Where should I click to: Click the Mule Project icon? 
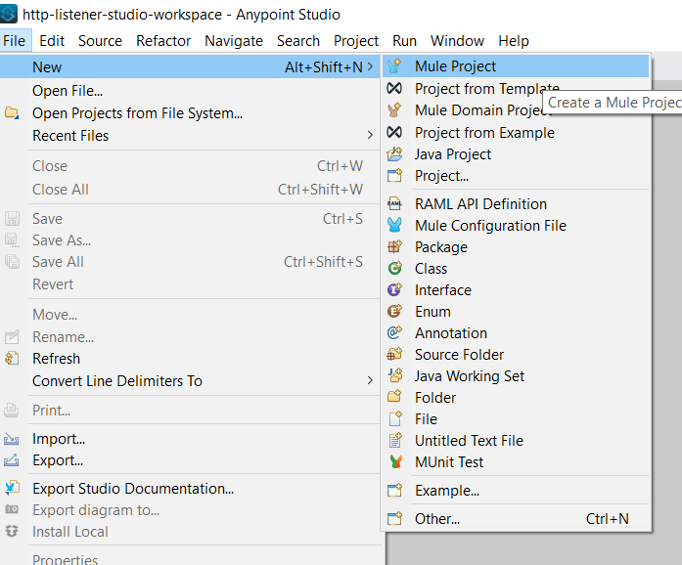coord(395,66)
